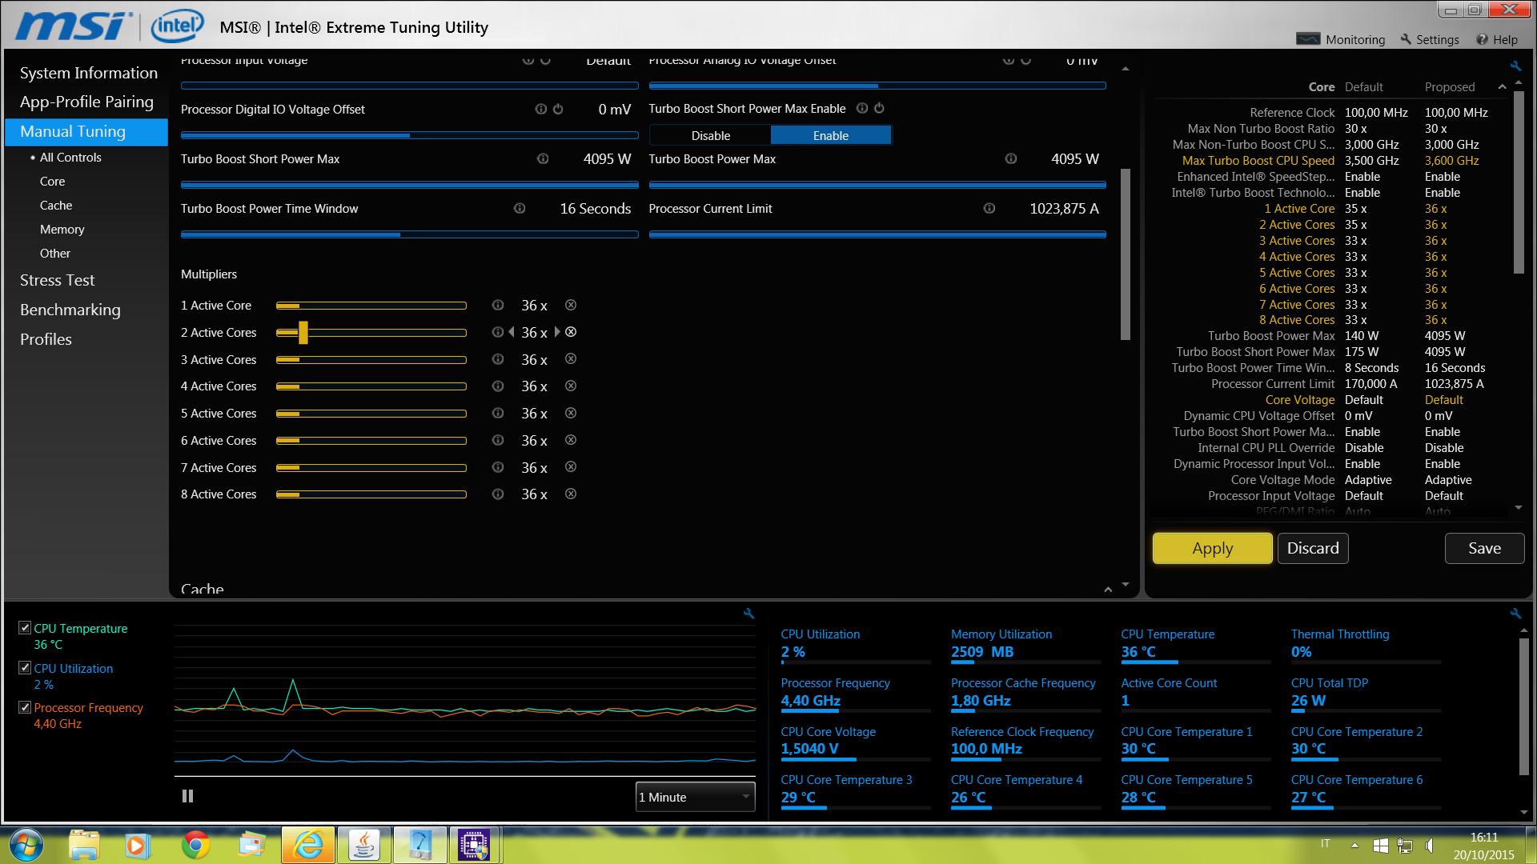1537x864 pixels.
Task: Discard the proposed changes
Action: (1313, 548)
